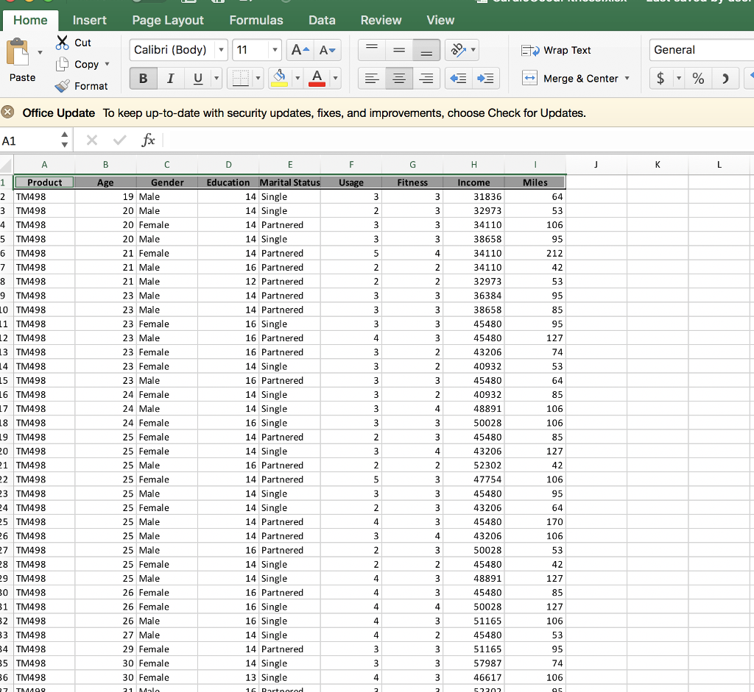The width and height of the screenshot is (754, 692).
Task: Switch to Data tab
Action: coord(322,20)
